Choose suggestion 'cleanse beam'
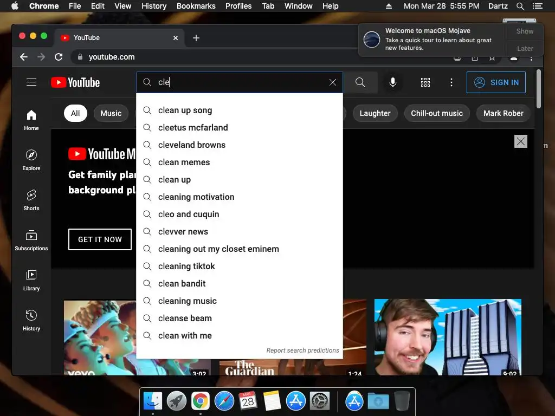The width and height of the screenshot is (555, 416). 240,318
